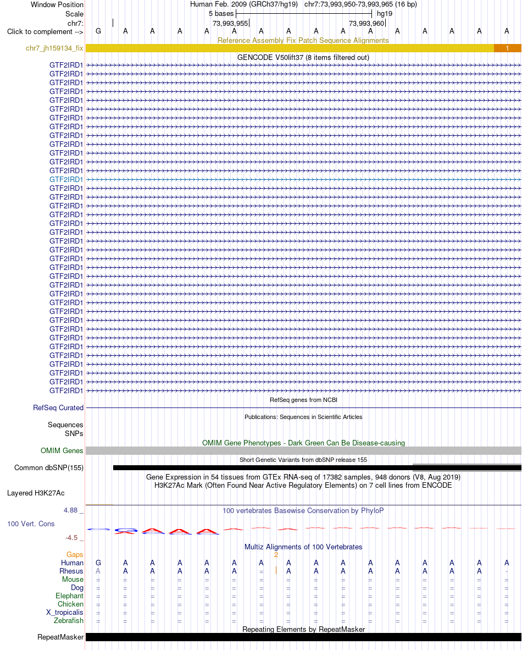
Task: Click 'GENCODE V50lift37 (8 items filtered out)' title
Action: (x=303, y=58)
